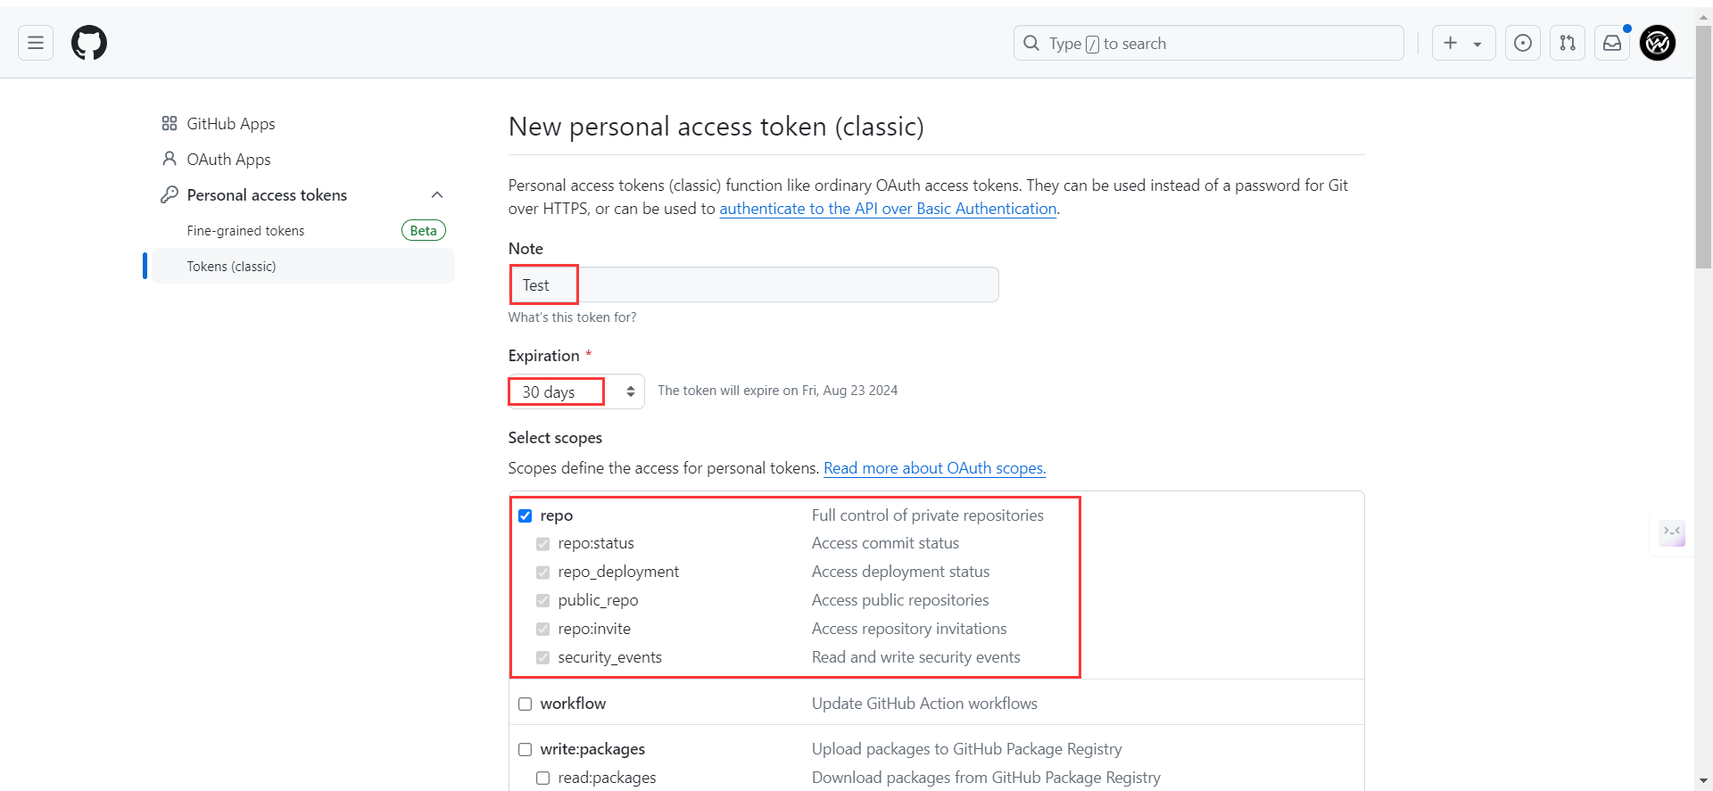Expand the Create new dropdown arrow
Image resolution: width=1713 pixels, height=791 pixels.
1477,44
